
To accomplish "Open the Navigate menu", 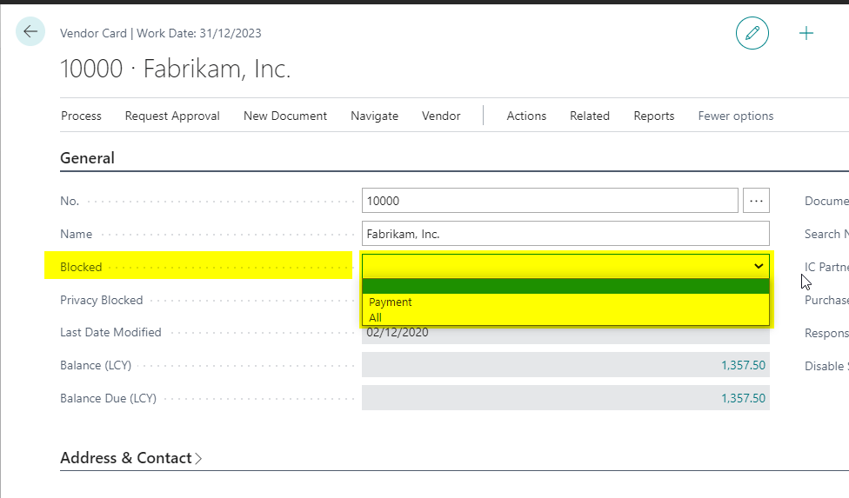I will point(374,116).
